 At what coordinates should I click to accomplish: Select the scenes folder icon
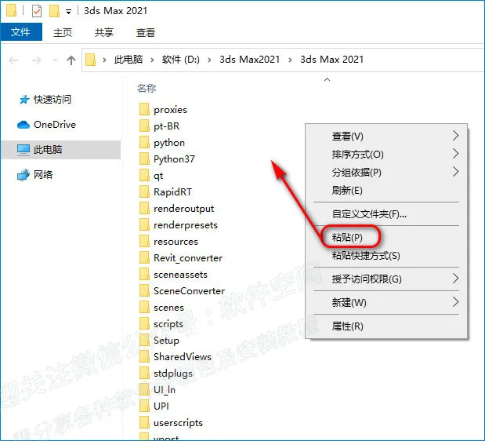[144, 308]
